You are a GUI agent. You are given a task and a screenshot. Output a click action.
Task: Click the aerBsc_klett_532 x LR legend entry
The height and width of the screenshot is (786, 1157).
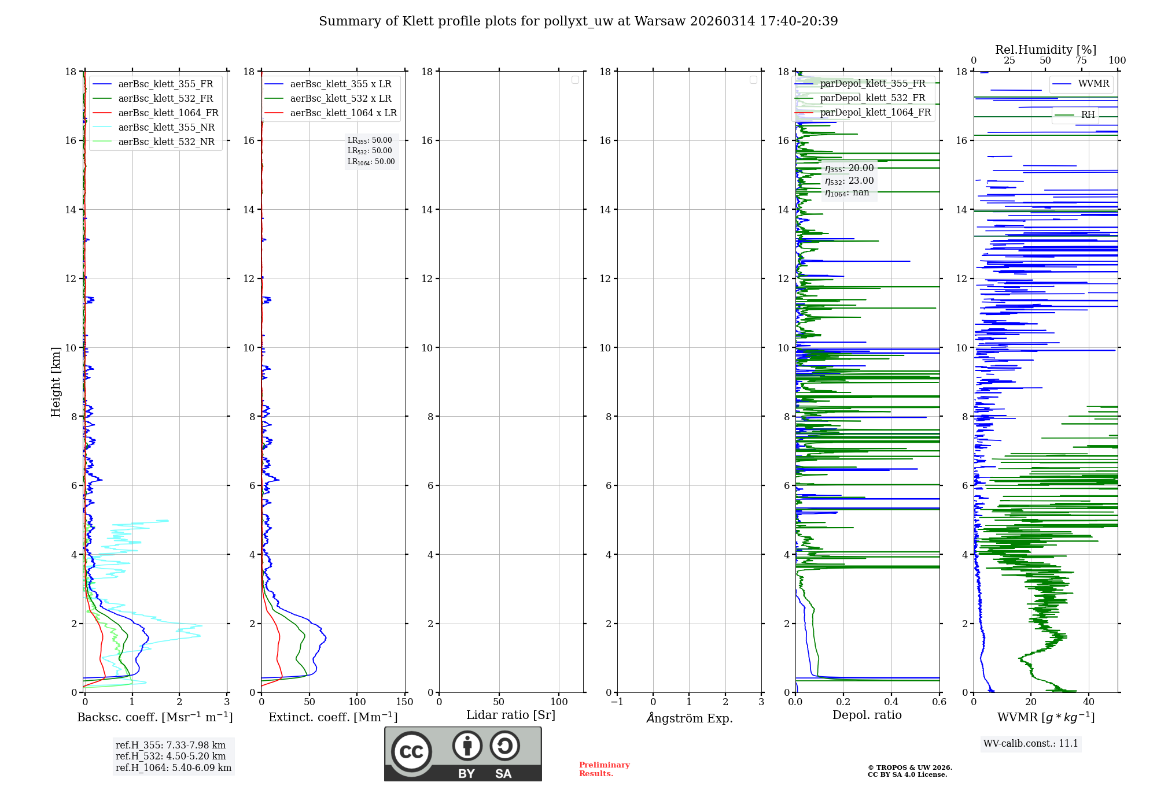point(340,99)
